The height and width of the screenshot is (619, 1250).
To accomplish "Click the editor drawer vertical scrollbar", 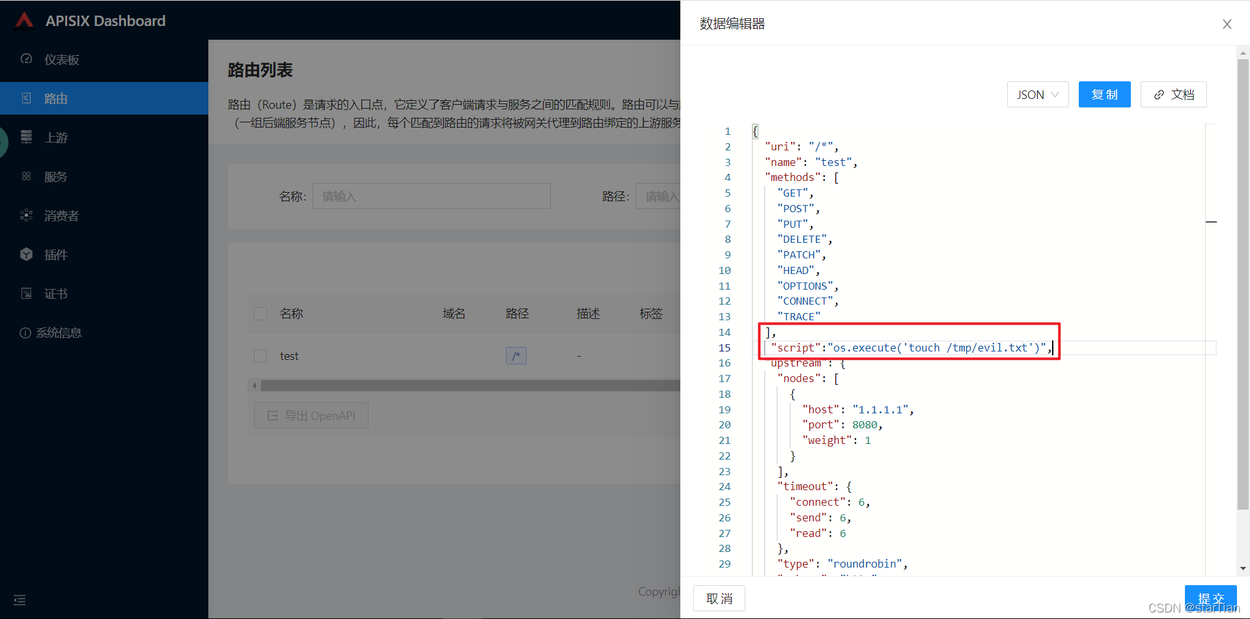I will [x=1243, y=284].
